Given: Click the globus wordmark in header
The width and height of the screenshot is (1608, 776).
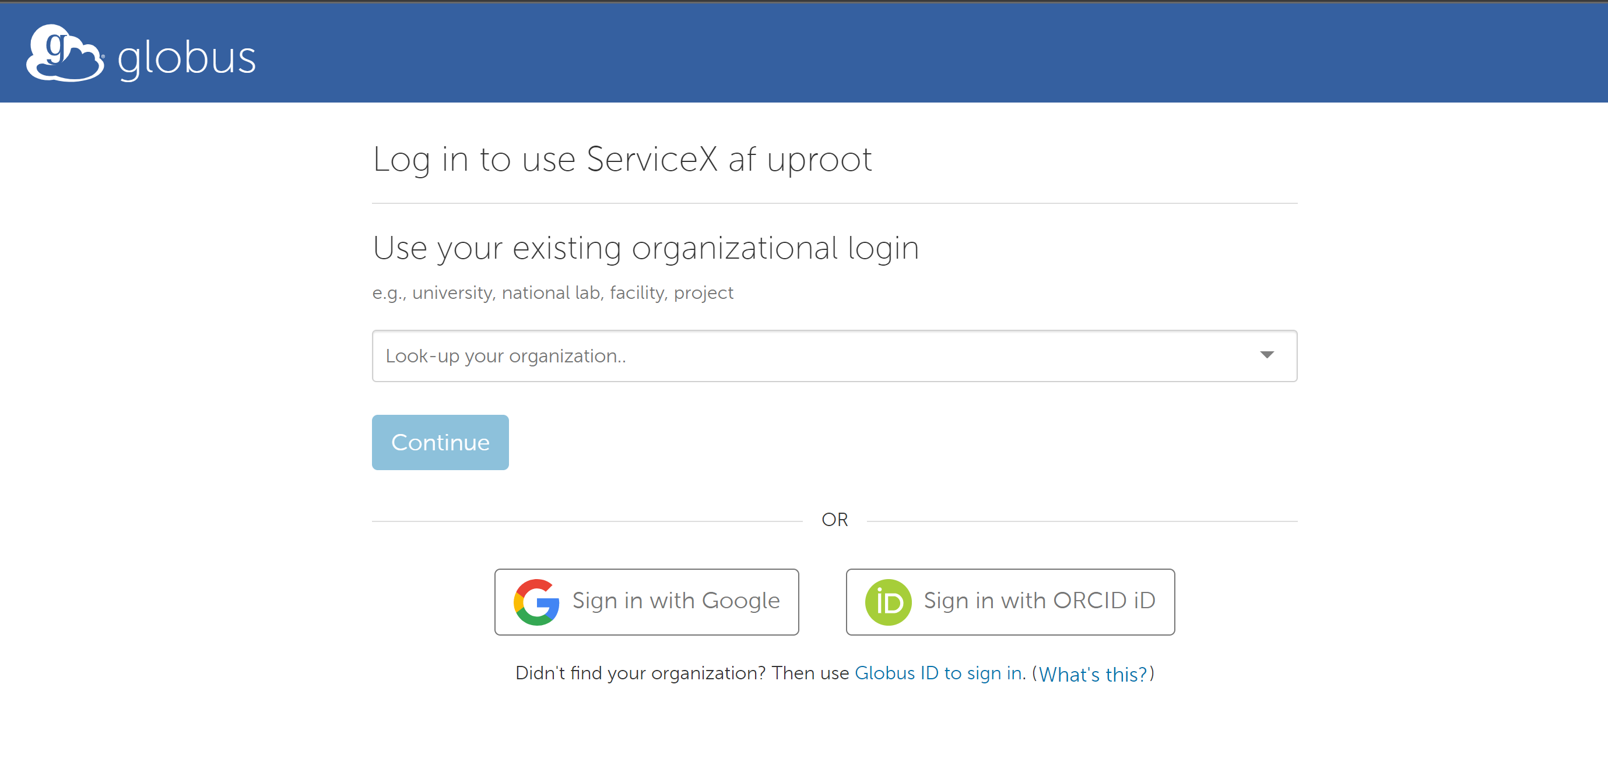Looking at the screenshot, I should [x=186, y=58].
